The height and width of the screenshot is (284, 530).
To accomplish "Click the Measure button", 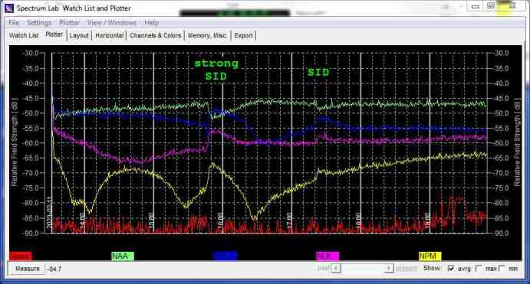I will coord(27,269).
